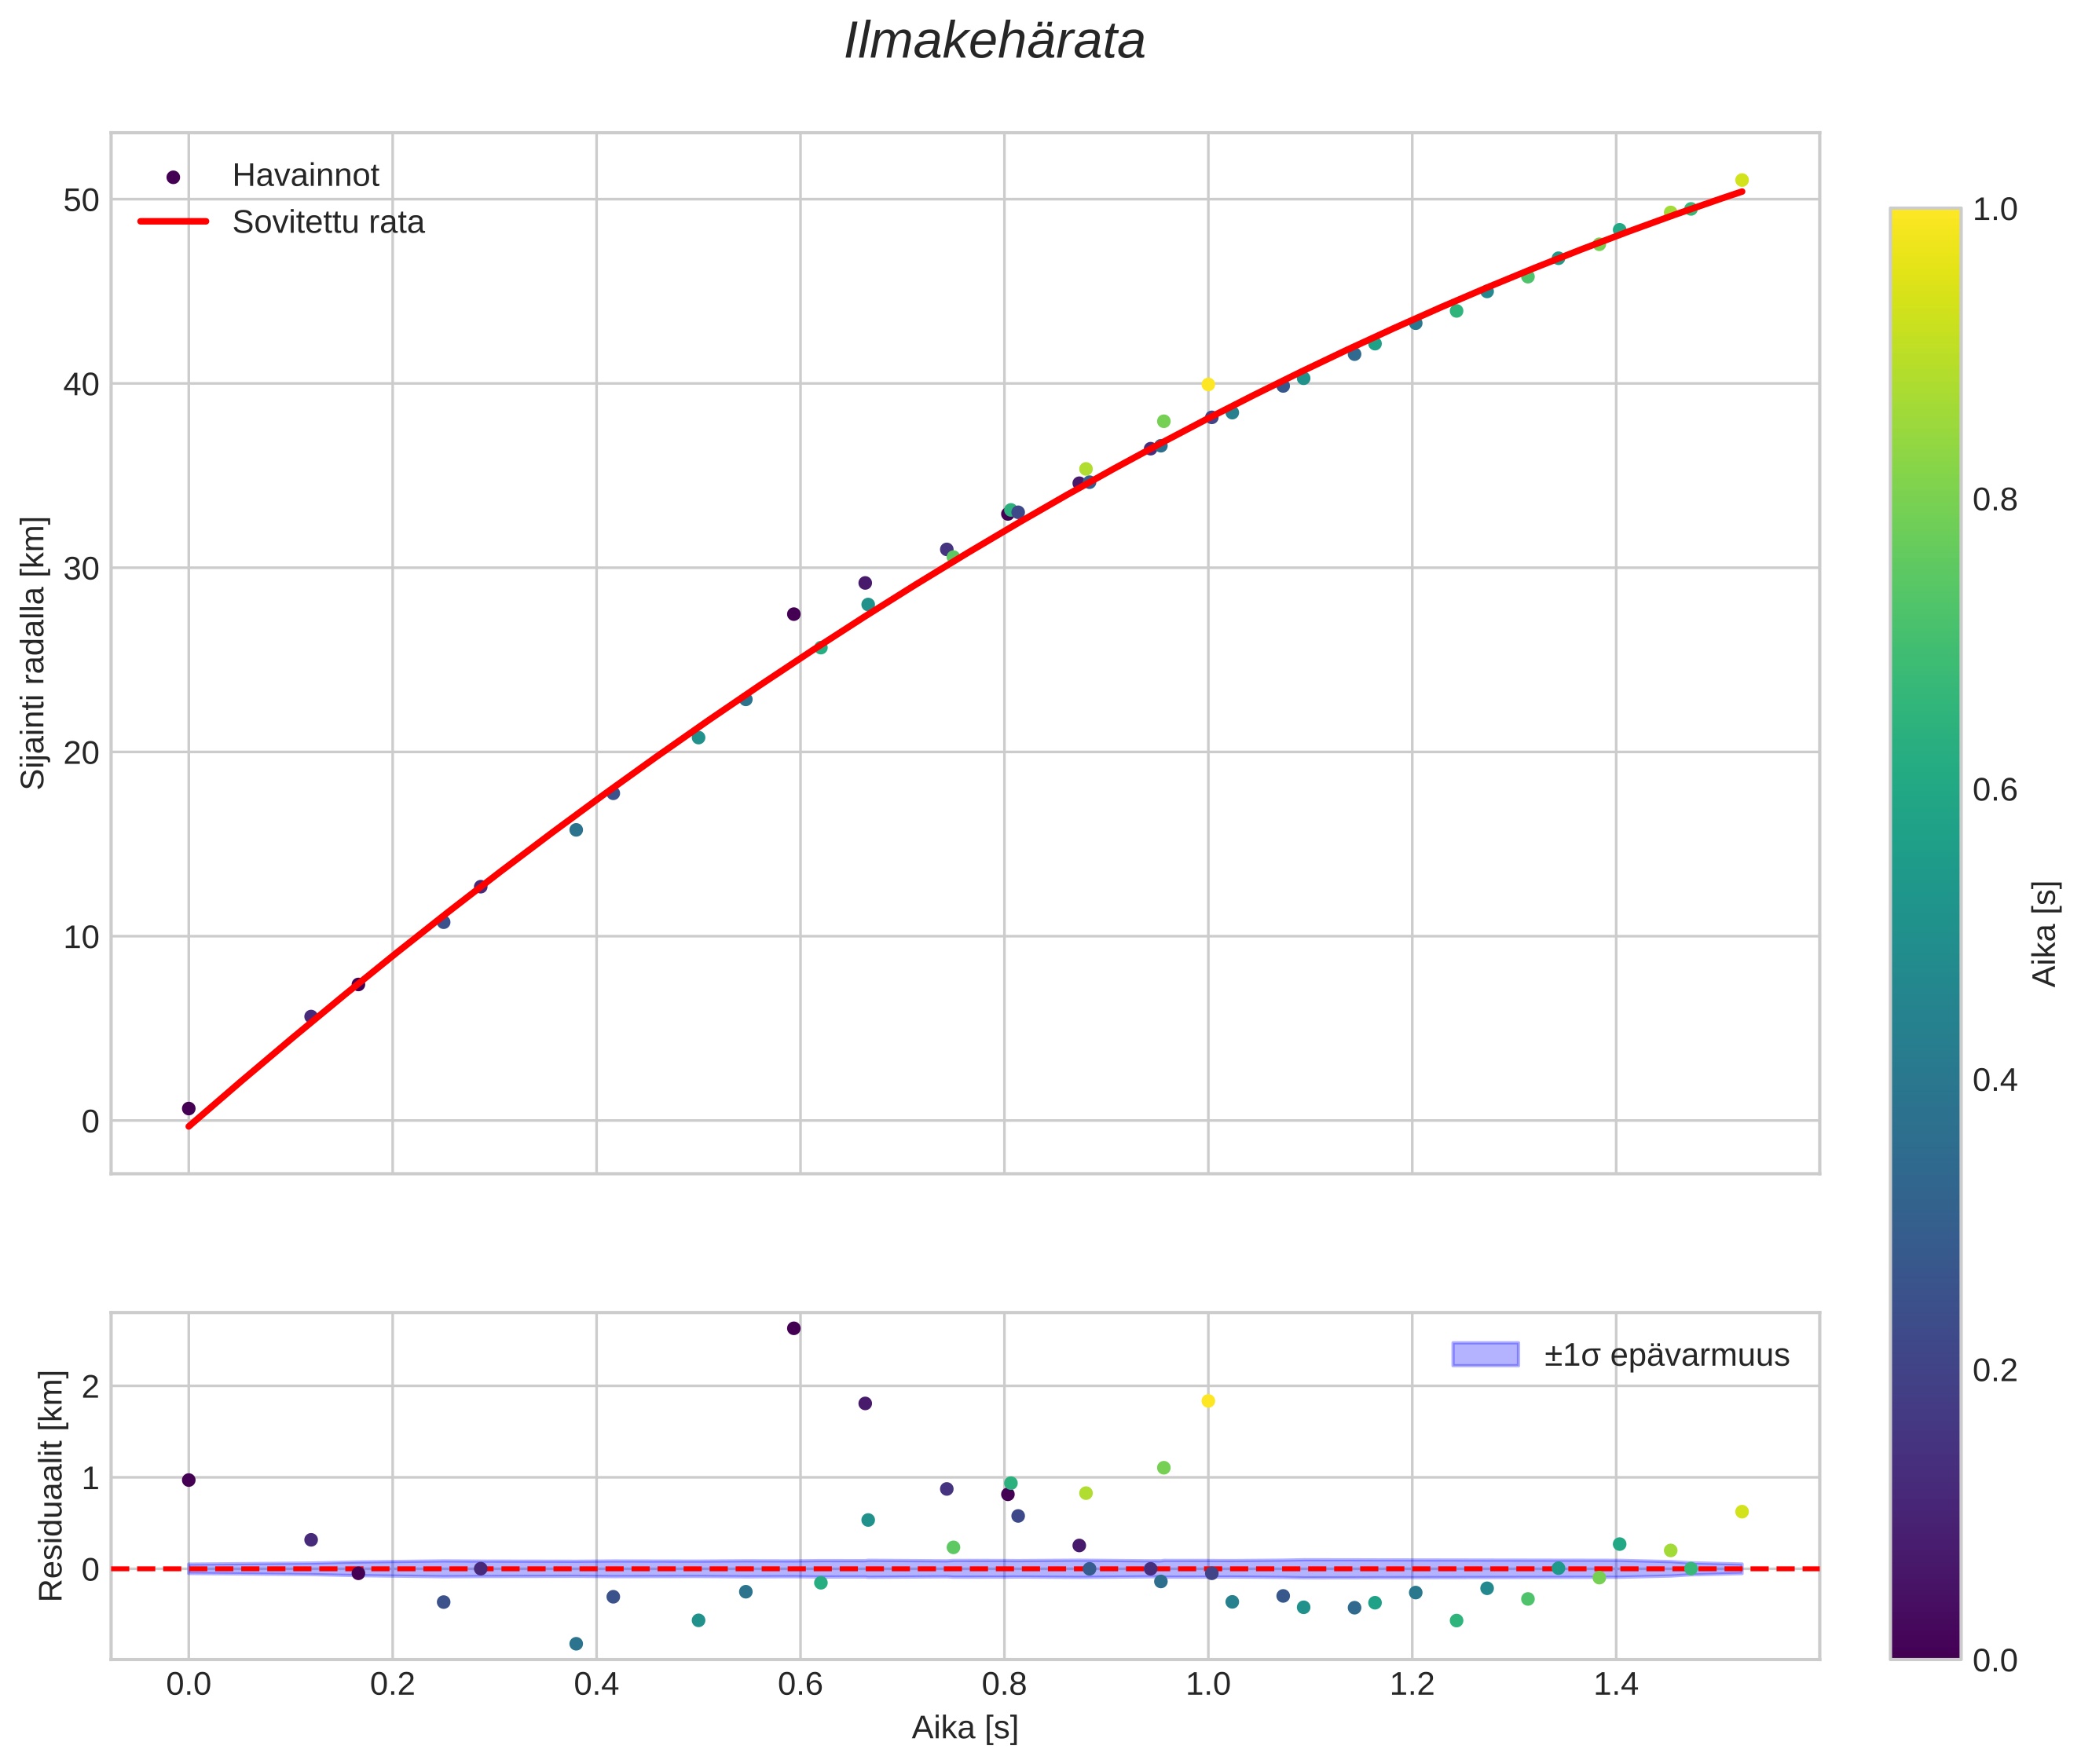
Task: Click the Sovitettu rata legend text
Action: click(328, 222)
